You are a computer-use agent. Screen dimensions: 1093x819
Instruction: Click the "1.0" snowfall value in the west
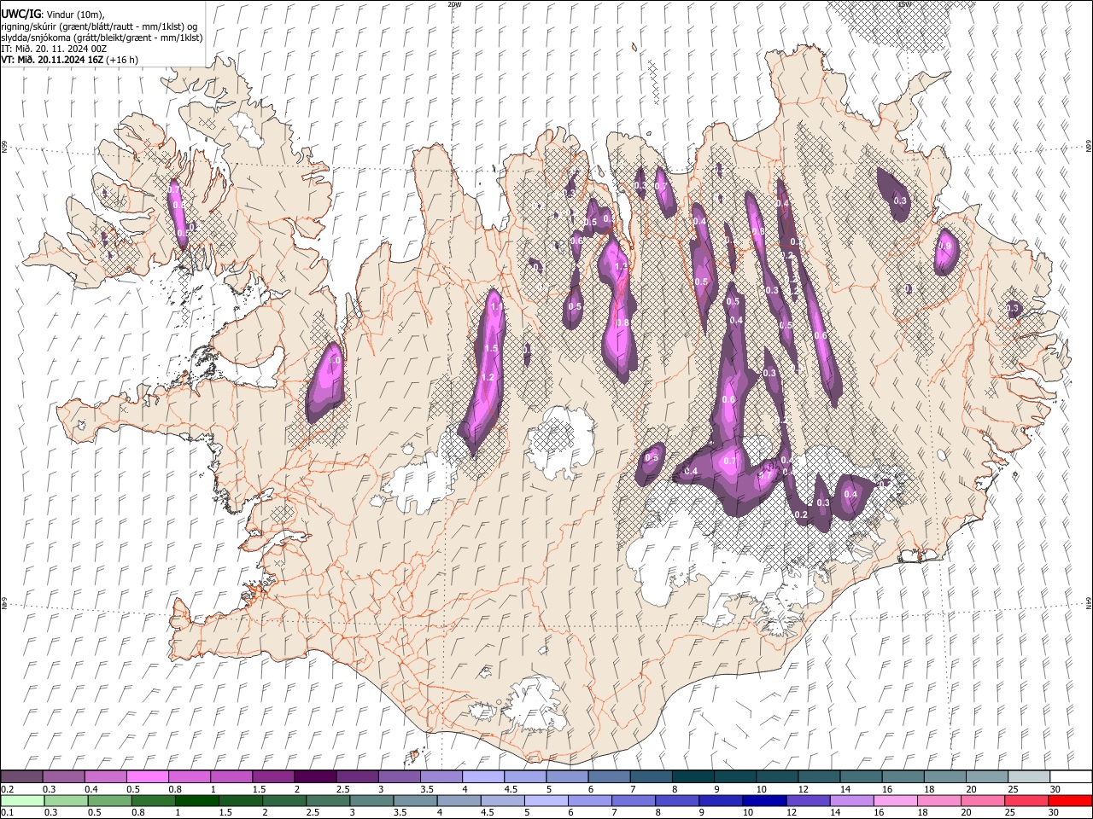pos(335,361)
